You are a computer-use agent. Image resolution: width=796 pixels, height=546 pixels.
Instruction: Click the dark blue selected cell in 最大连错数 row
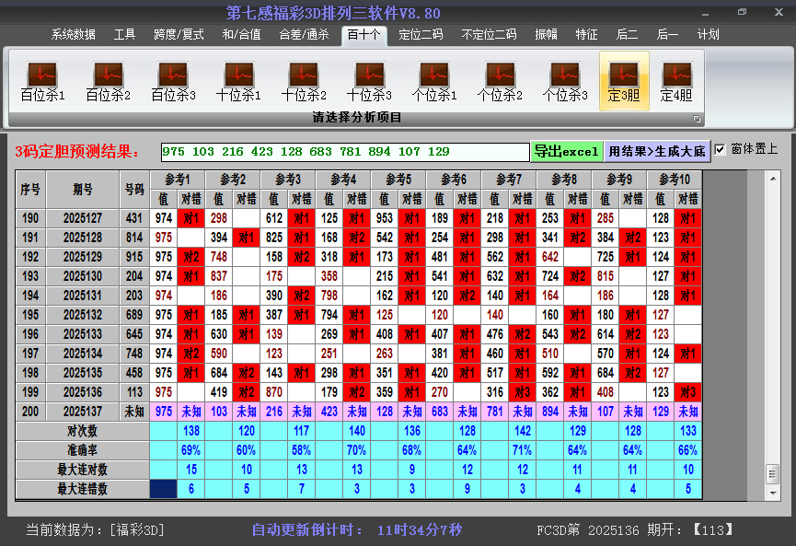pos(164,489)
